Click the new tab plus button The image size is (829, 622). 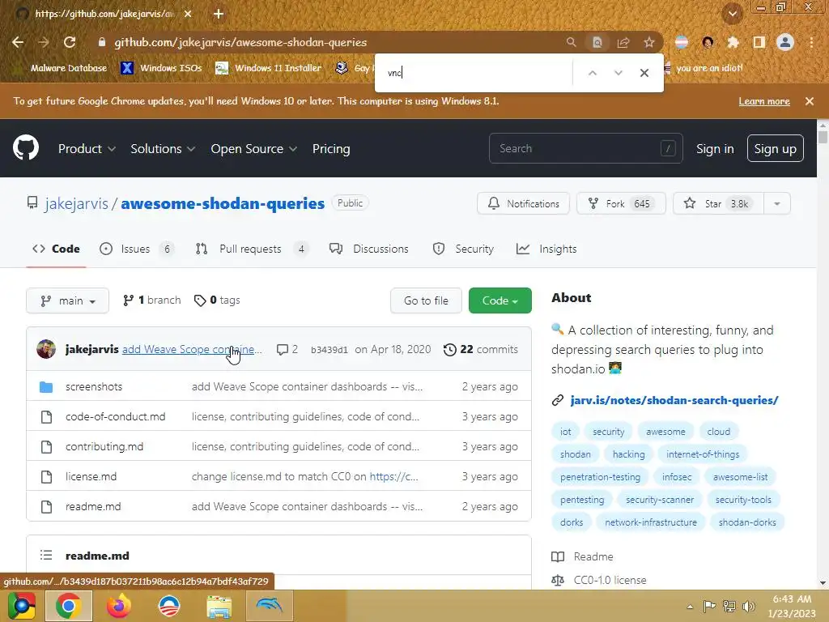pyautogui.click(x=219, y=14)
